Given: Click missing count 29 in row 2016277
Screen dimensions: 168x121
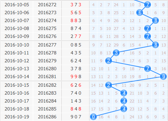Looking at the screenshot, I should [116, 45].
